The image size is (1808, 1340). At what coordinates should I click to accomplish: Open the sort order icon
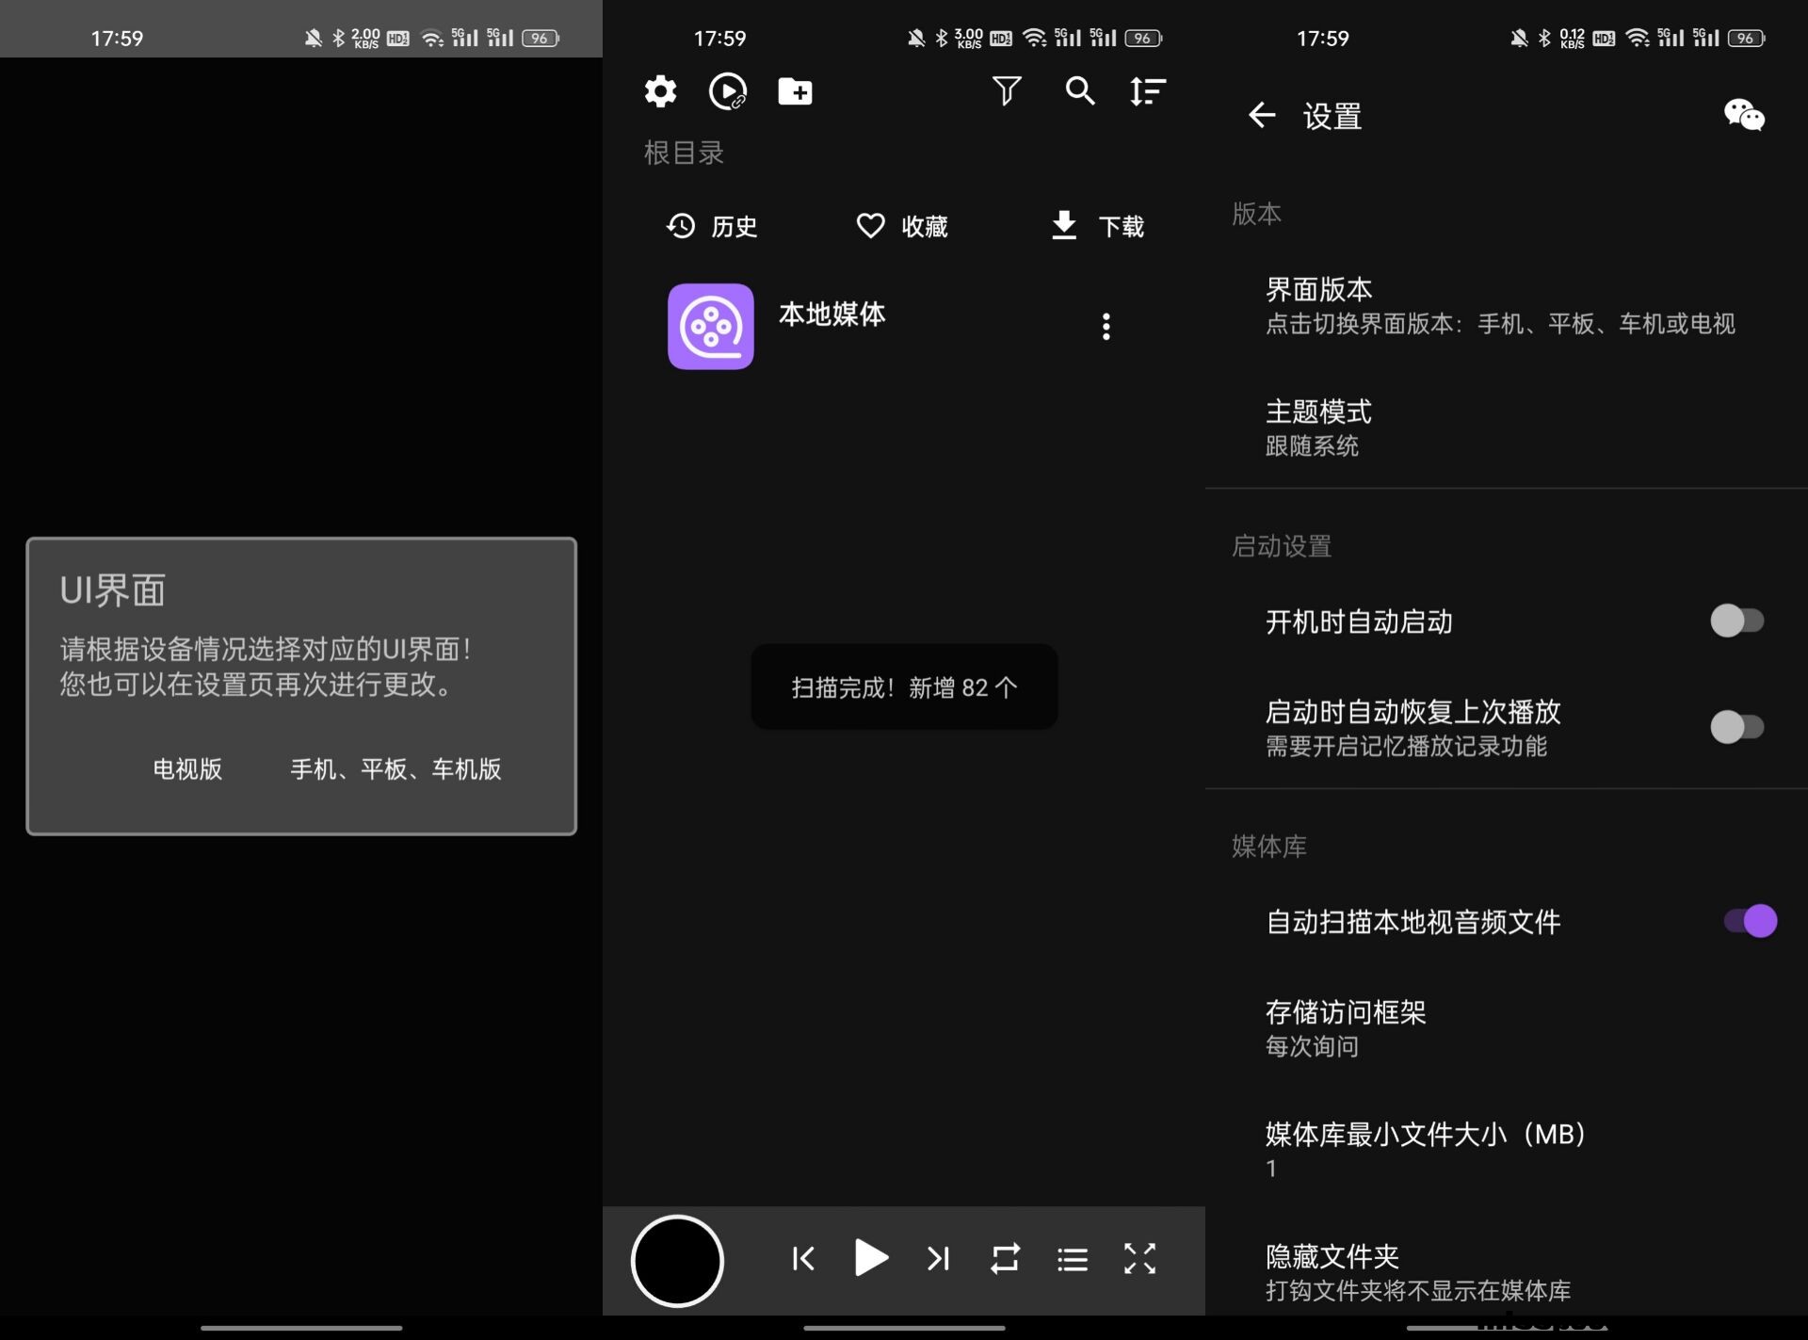point(1147,91)
